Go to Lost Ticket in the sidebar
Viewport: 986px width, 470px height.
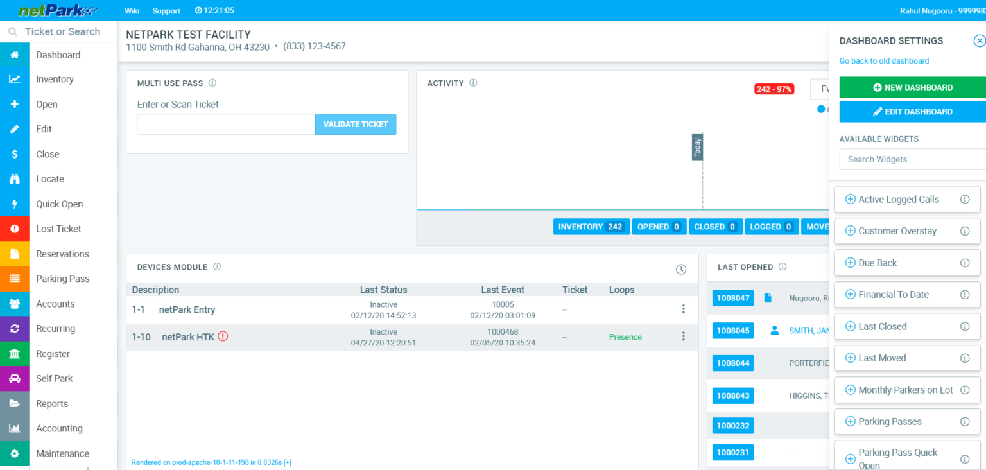(x=58, y=229)
